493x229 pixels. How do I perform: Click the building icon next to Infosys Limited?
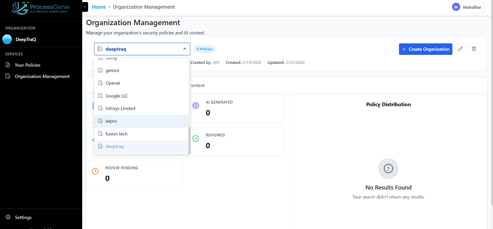click(x=100, y=108)
